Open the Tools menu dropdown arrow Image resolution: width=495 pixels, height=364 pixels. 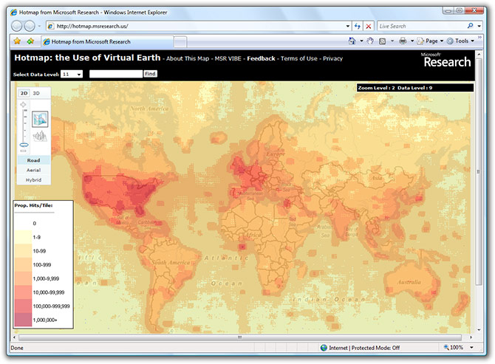(x=473, y=41)
